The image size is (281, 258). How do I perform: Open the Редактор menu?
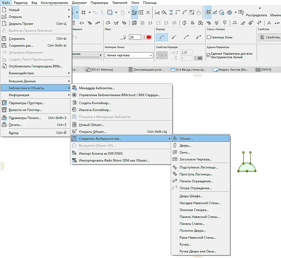[x=21, y=3]
